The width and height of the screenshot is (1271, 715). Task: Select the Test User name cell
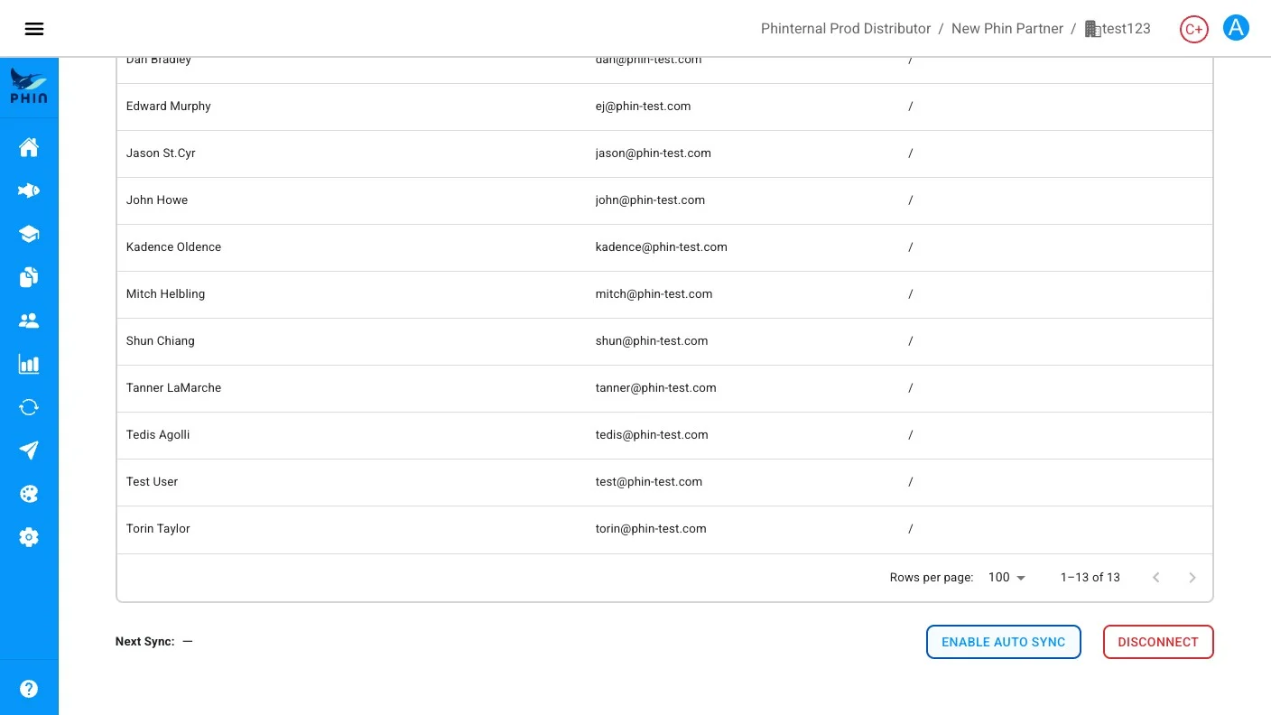point(152,482)
